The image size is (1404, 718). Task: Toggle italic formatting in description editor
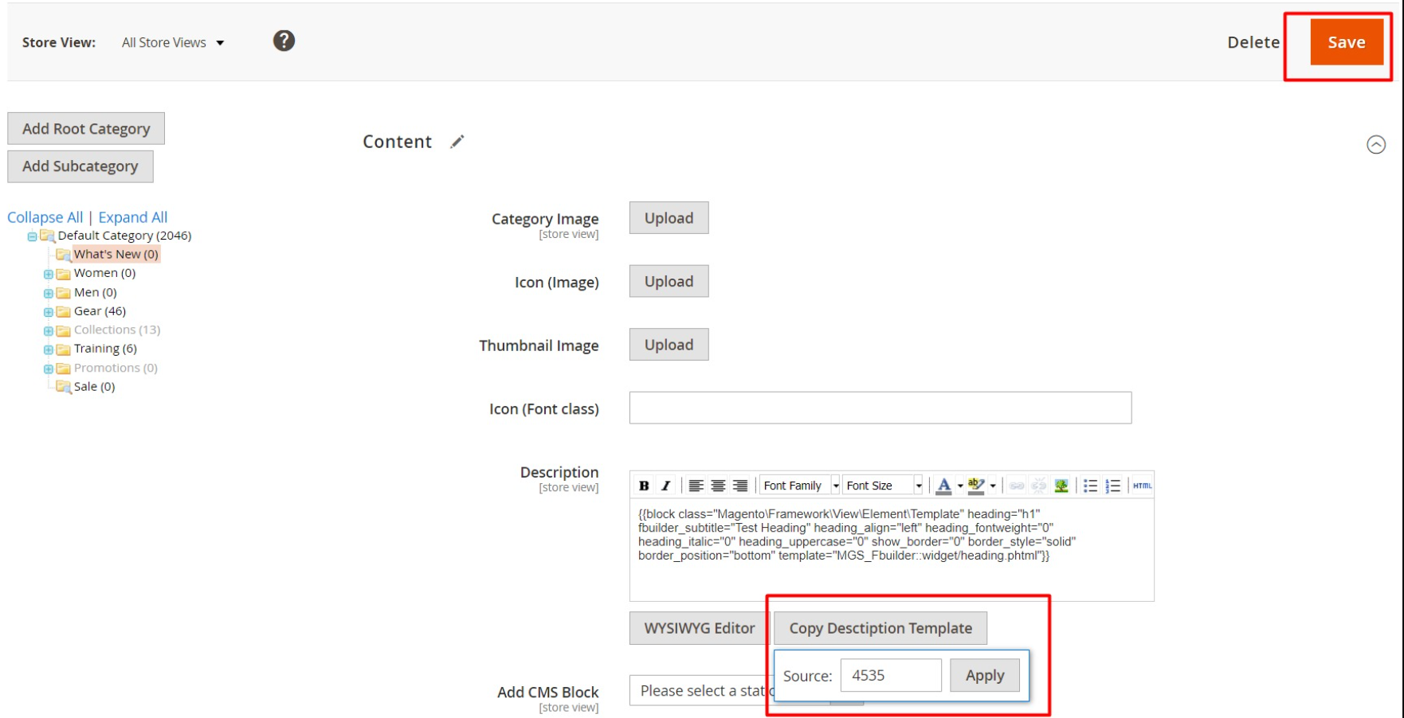[x=666, y=486]
